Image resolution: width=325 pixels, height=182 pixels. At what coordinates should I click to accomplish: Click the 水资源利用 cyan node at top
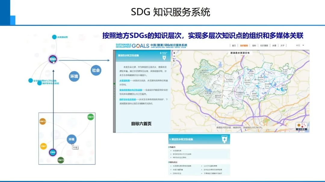(x=54, y=37)
